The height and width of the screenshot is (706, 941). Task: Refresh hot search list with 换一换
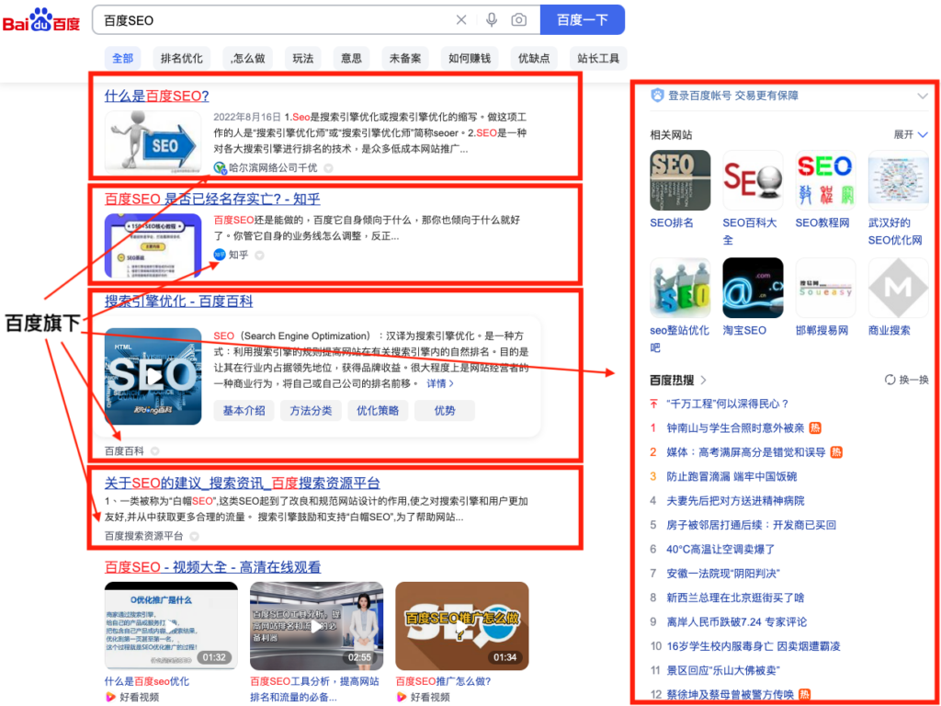(x=906, y=380)
